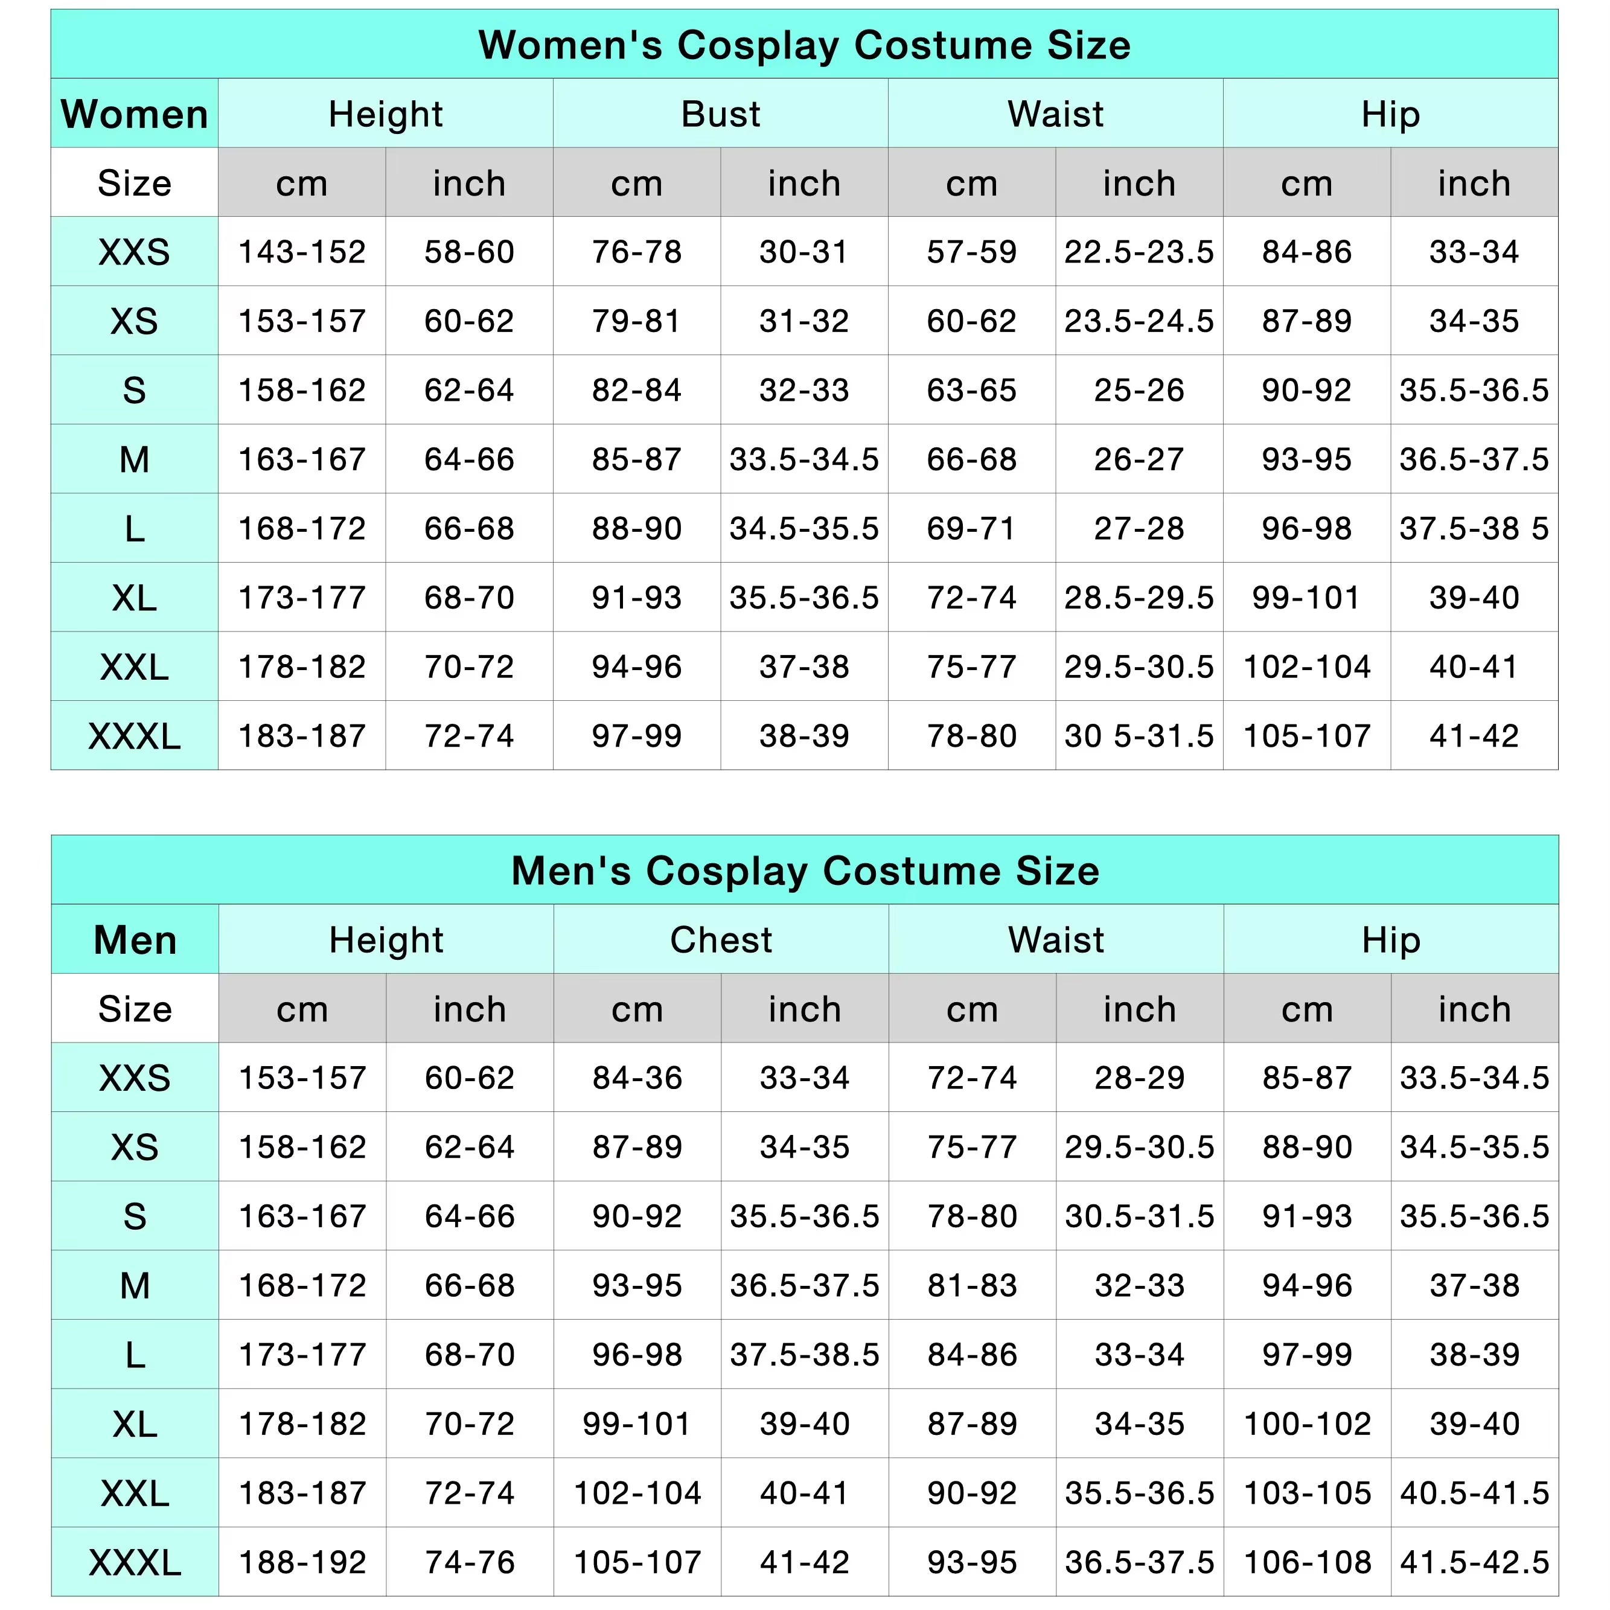Screen dimensions: 1610x1610
Task: Select the Waist header in men's table
Action: tap(1056, 940)
